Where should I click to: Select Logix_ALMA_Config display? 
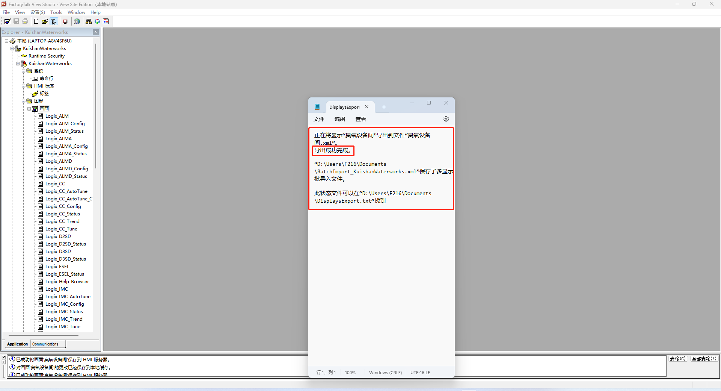pyautogui.click(x=66, y=146)
